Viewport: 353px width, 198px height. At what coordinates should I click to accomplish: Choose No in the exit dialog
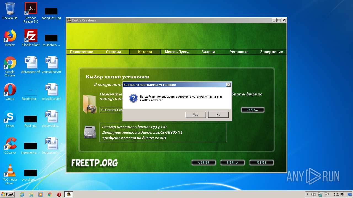pyautogui.click(x=218, y=115)
